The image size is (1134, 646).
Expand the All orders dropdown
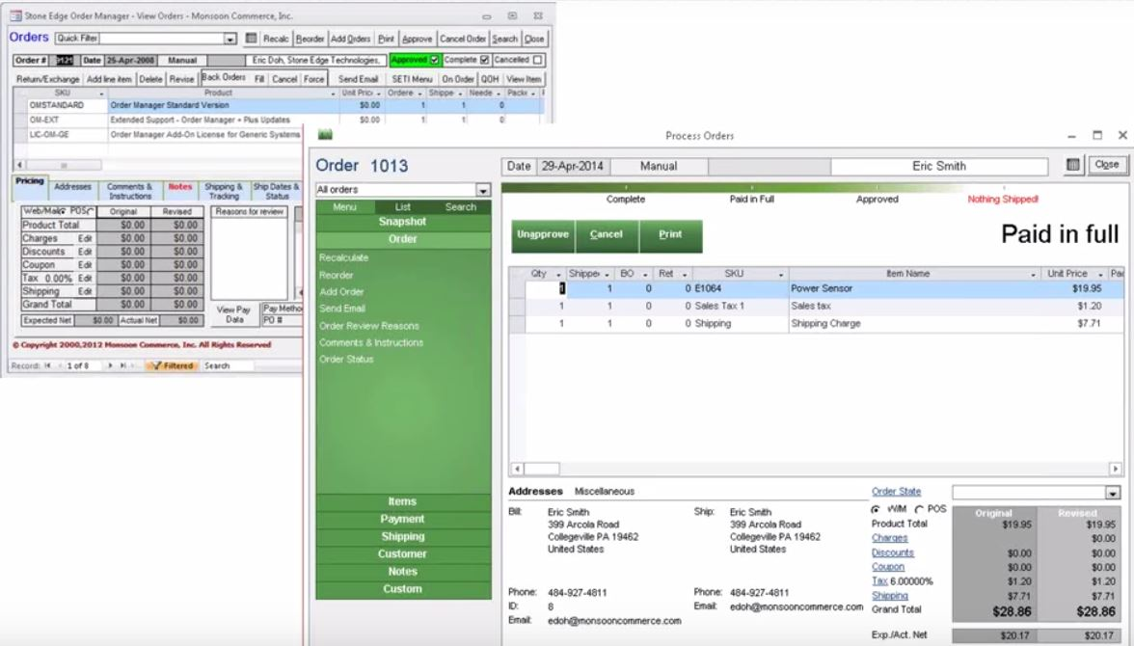483,190
